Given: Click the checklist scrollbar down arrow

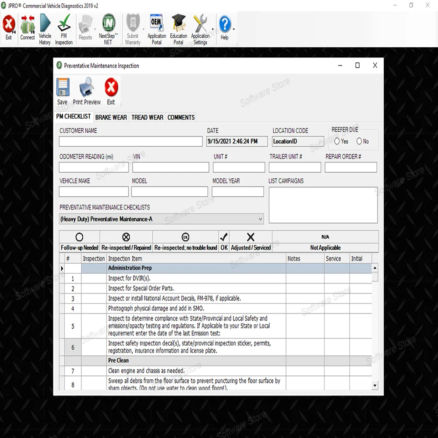Looking at the screenshot, I should coord(375,385).
